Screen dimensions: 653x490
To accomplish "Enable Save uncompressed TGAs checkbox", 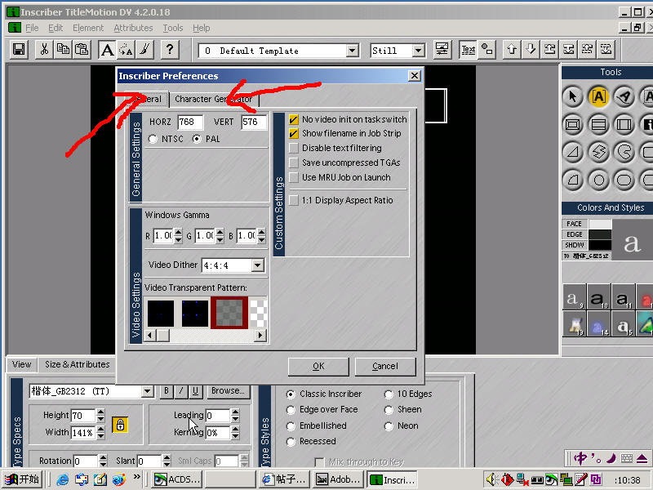I will coord(294,163).
